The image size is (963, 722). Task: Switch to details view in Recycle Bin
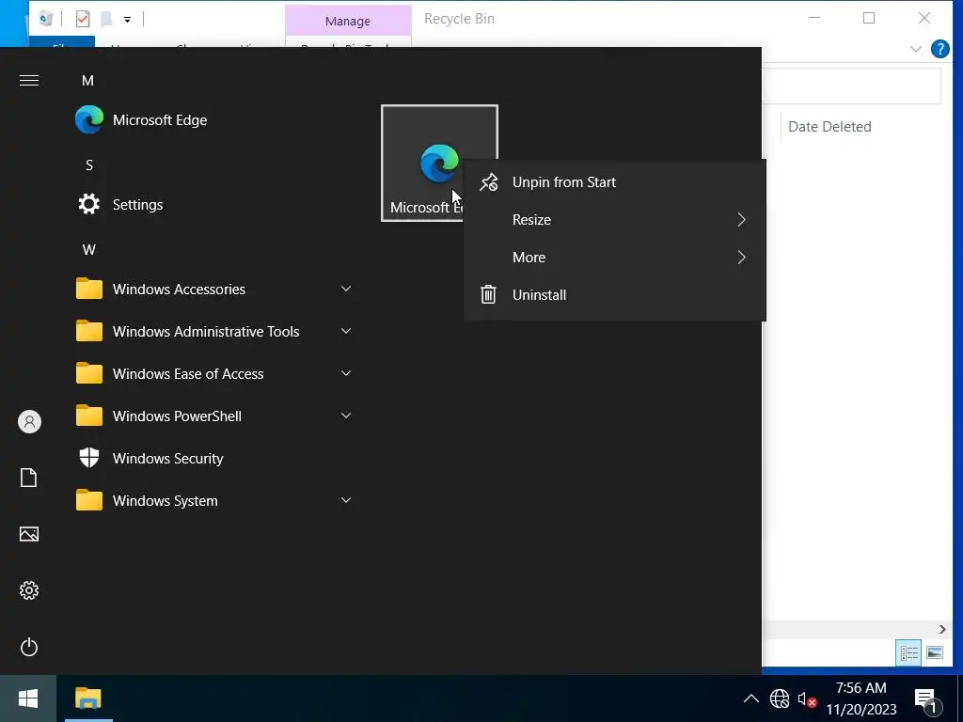908,652
